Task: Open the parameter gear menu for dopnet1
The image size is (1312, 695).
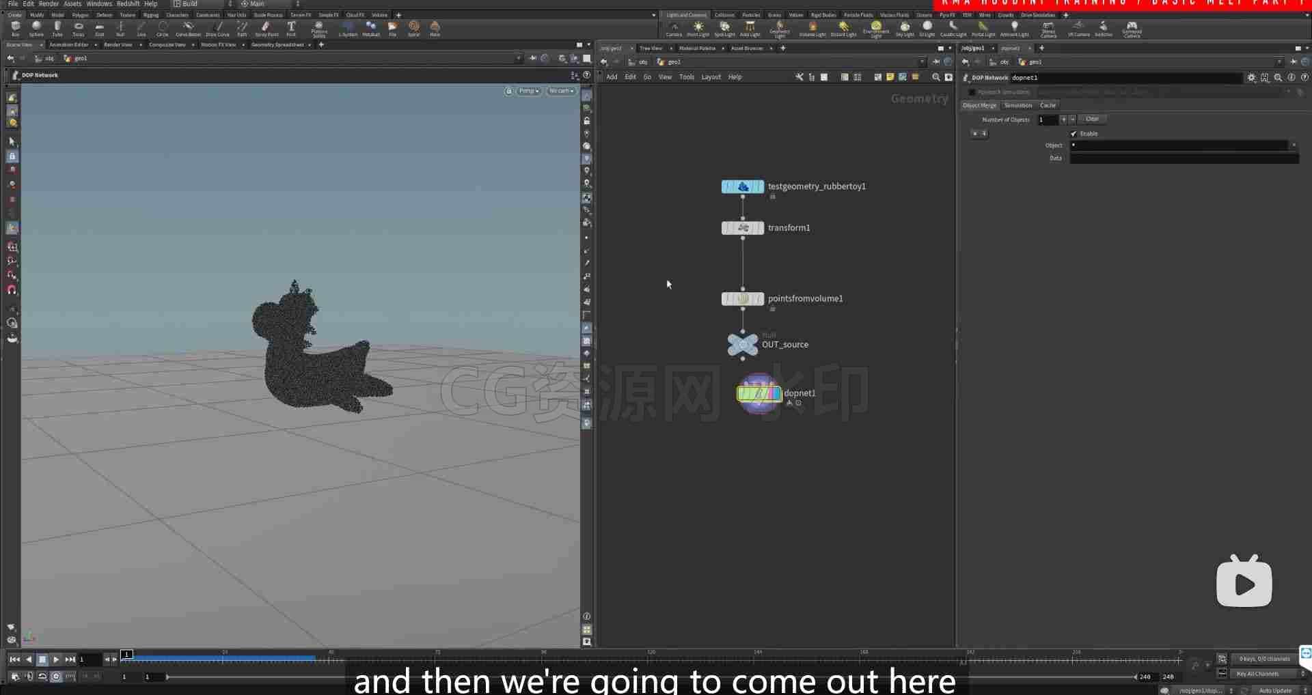Action: pyautogui.click(x=1251, y=78)
